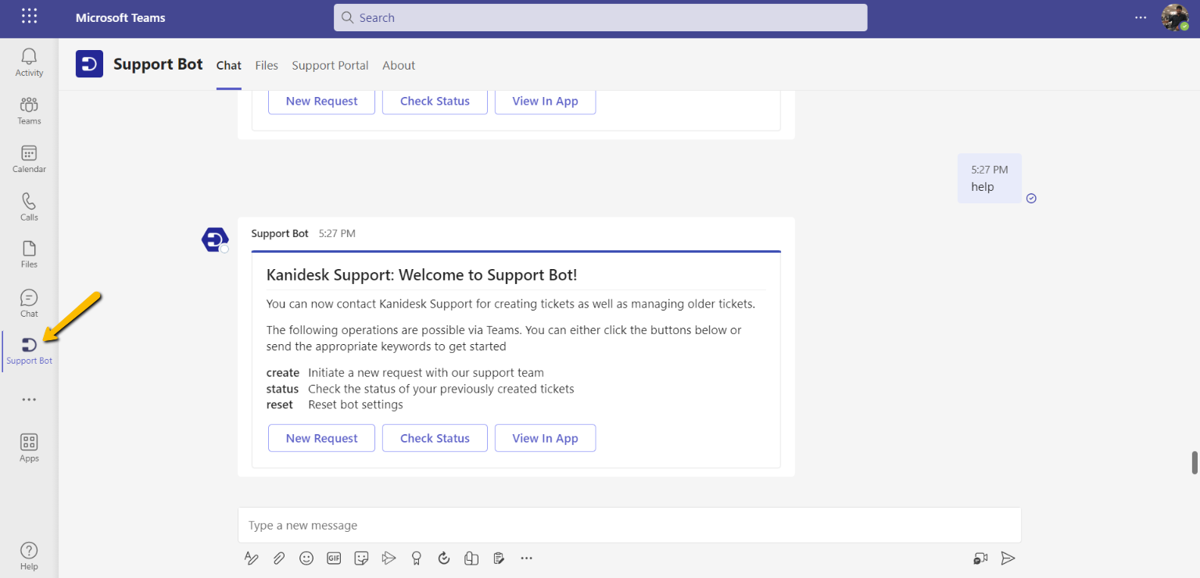Open Calendar from the left rail
The height and width of the screenshot is (578, 1200).
click(x=29, y=159)
